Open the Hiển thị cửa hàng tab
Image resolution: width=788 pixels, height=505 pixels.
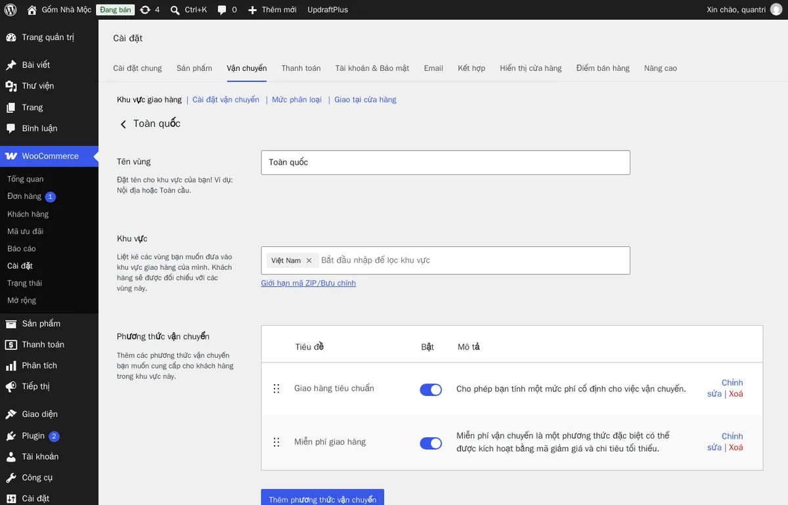click(531, 68)
